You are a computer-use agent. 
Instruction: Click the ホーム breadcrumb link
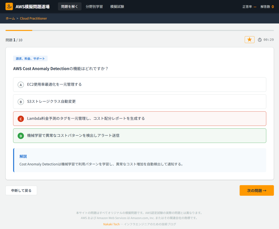(x=10, y=18)
